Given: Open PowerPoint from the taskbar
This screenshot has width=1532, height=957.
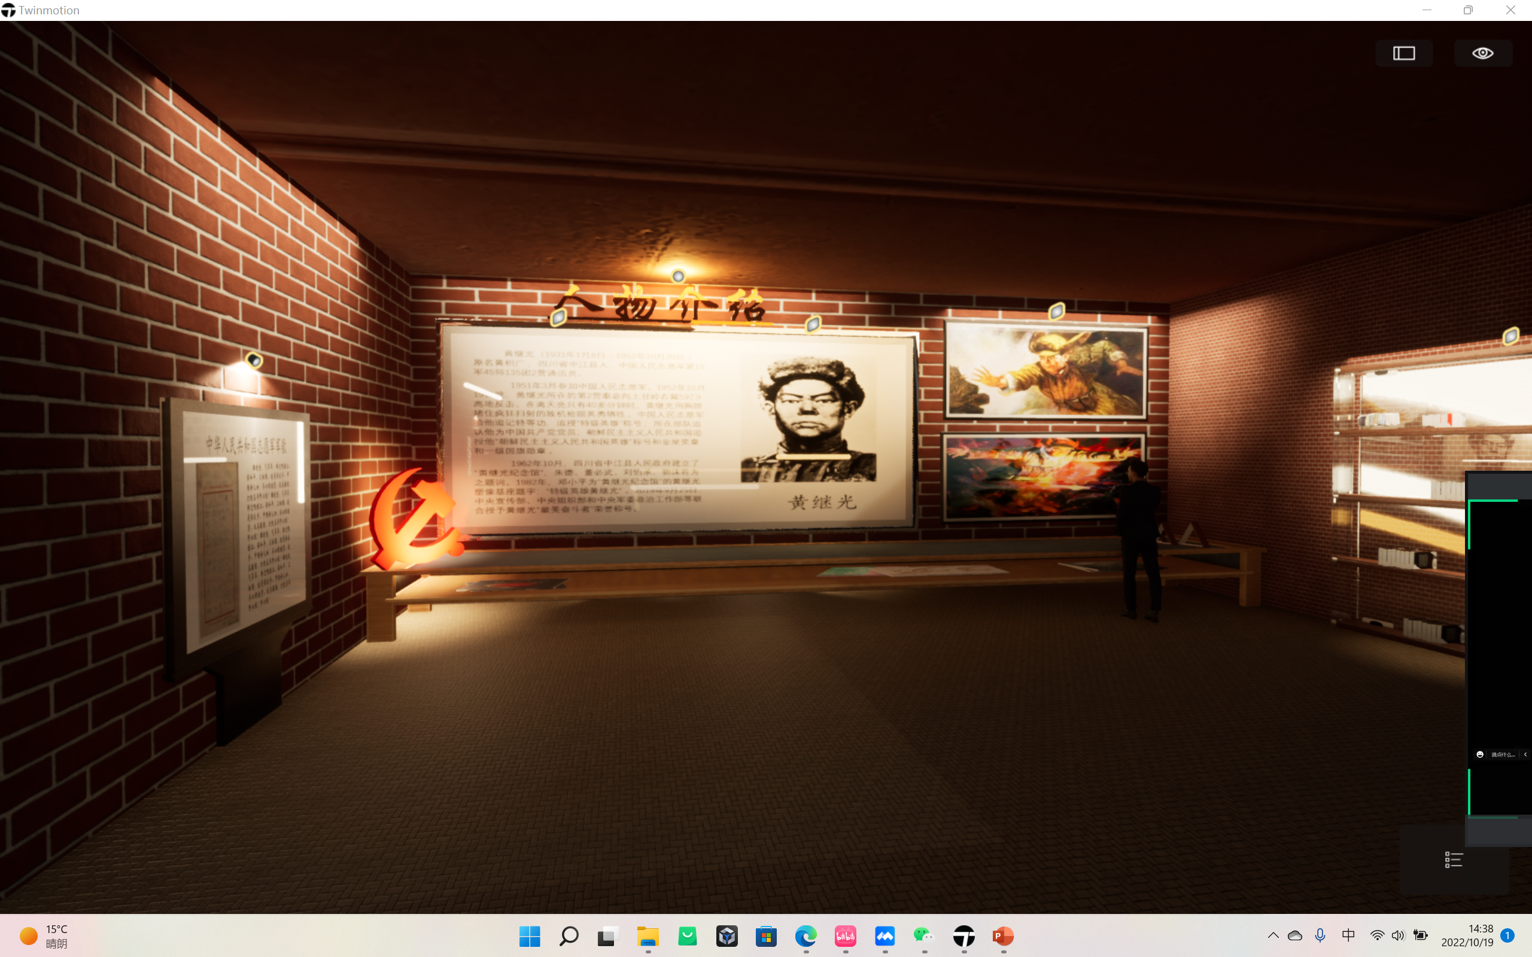Looking at the screenshot, I should click(x=1003, y=936).
